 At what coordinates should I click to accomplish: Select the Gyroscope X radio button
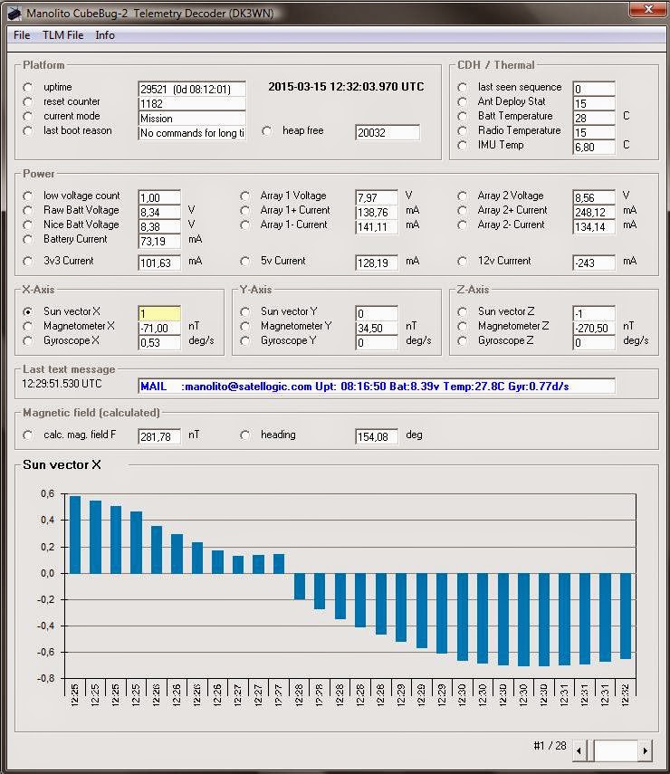[x=28, y=341]
